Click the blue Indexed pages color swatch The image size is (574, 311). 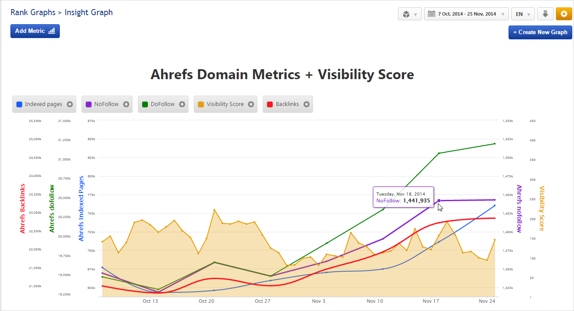click(19, 104)
